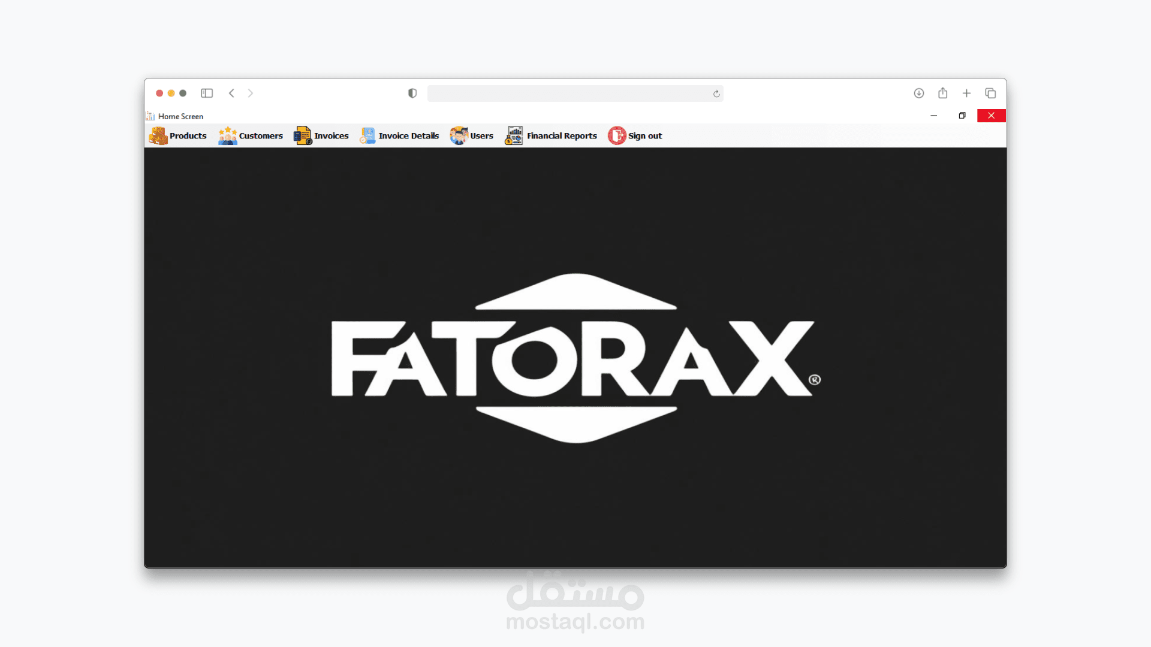Viewport: 1151px width, 647px height.
Task: Click the Invoices icon in menu bar
Action: click(303, 136)
